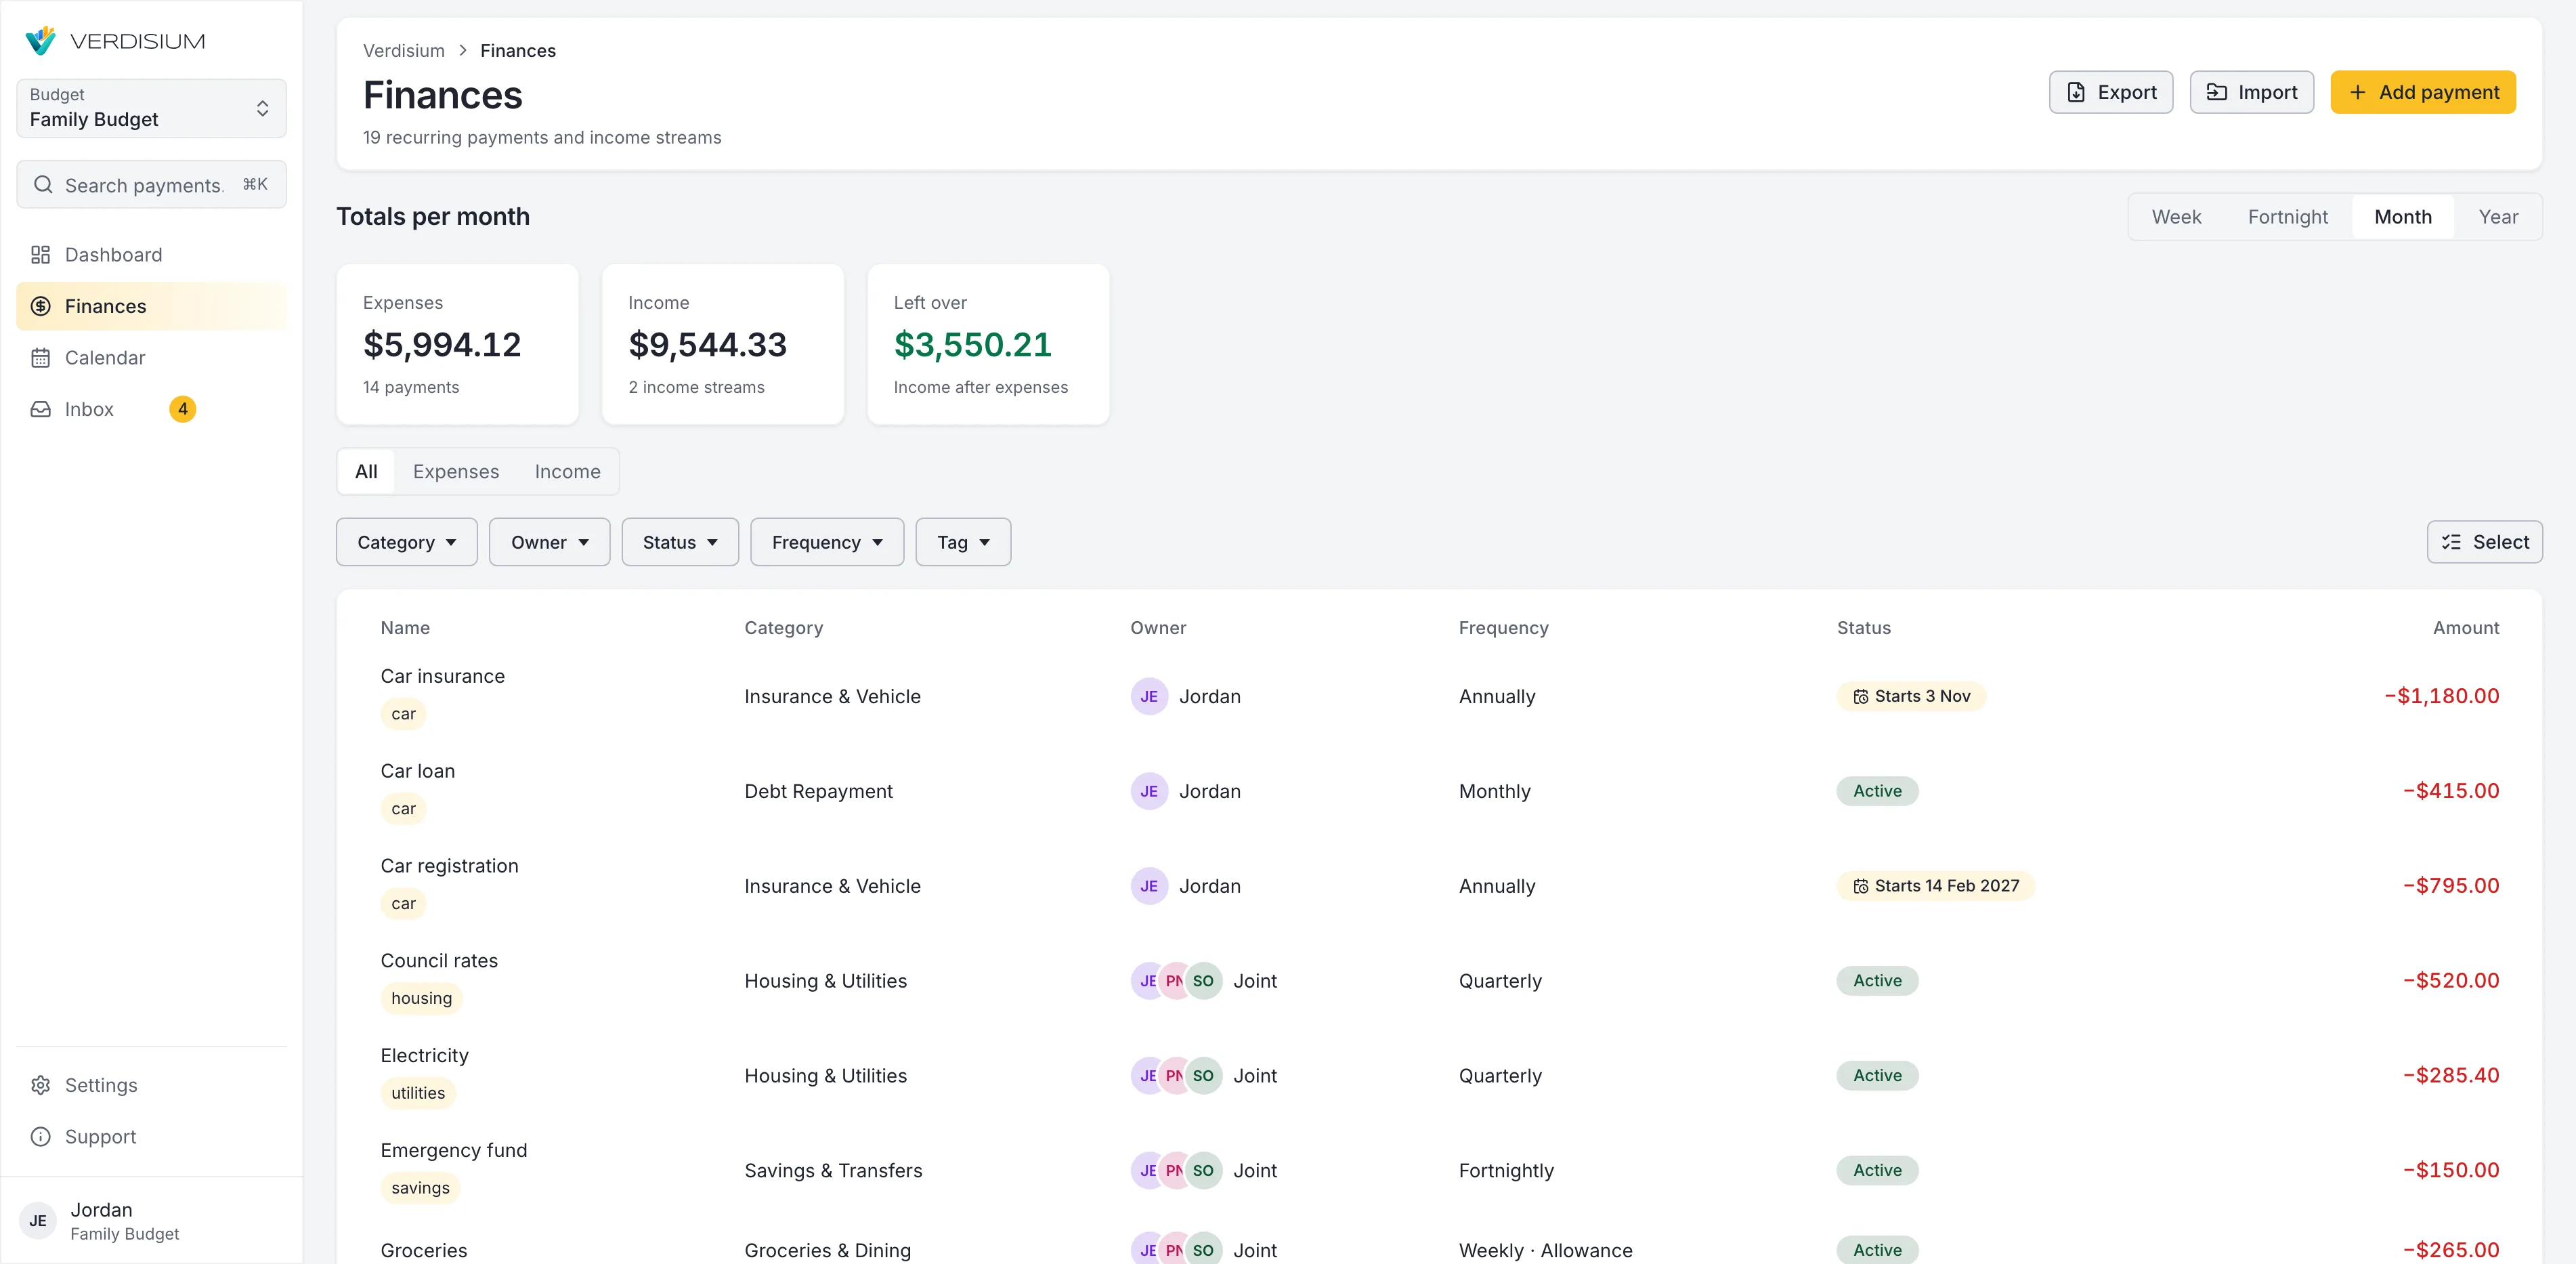Click the Left over total card

988,345
